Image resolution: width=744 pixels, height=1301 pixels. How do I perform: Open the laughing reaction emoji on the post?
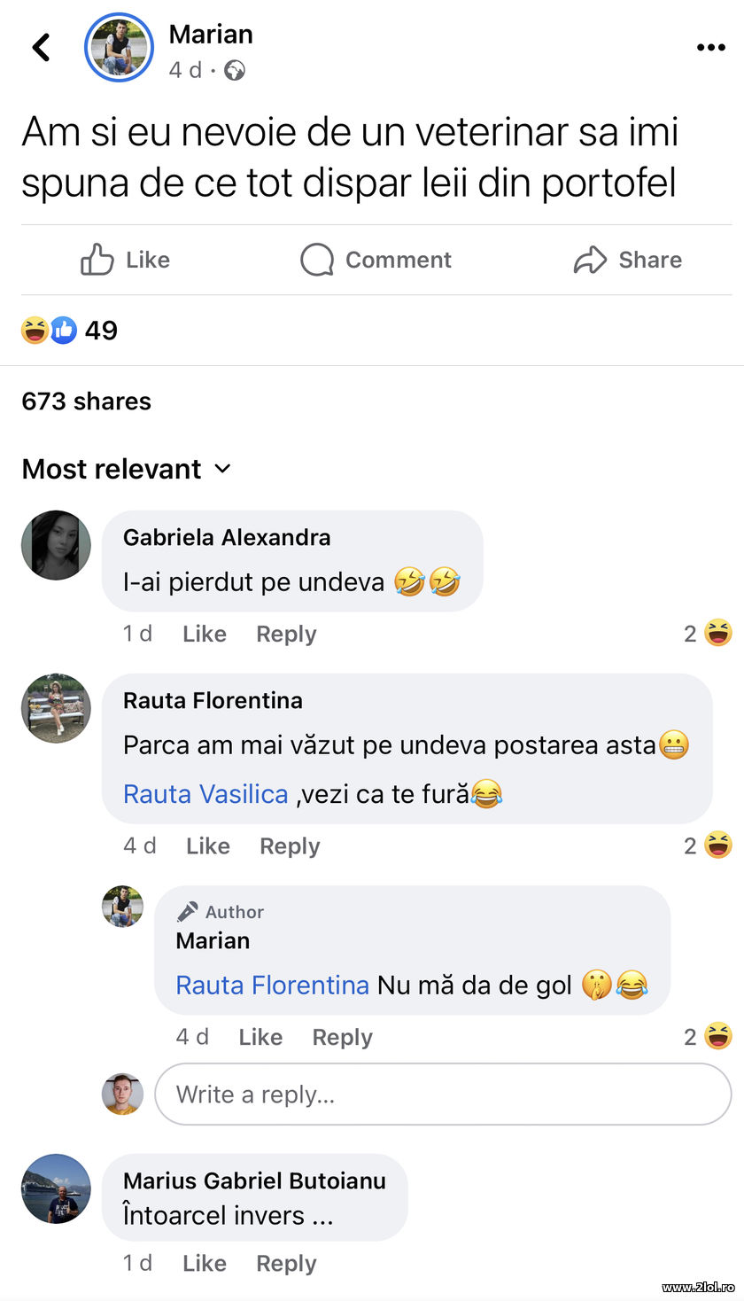pos(35,330)
